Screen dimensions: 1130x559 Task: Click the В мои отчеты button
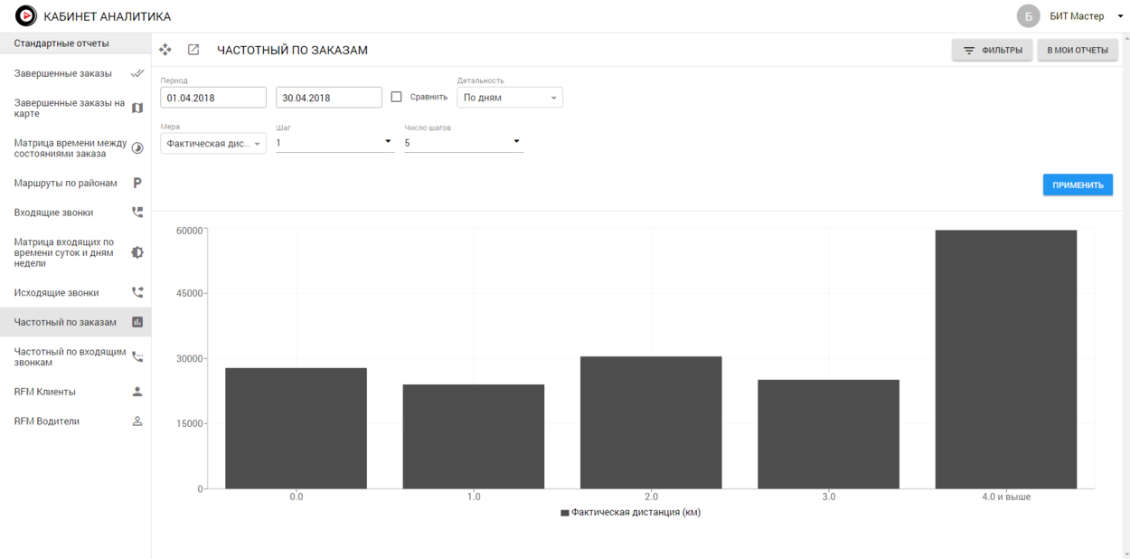[x=1077, y=51]
